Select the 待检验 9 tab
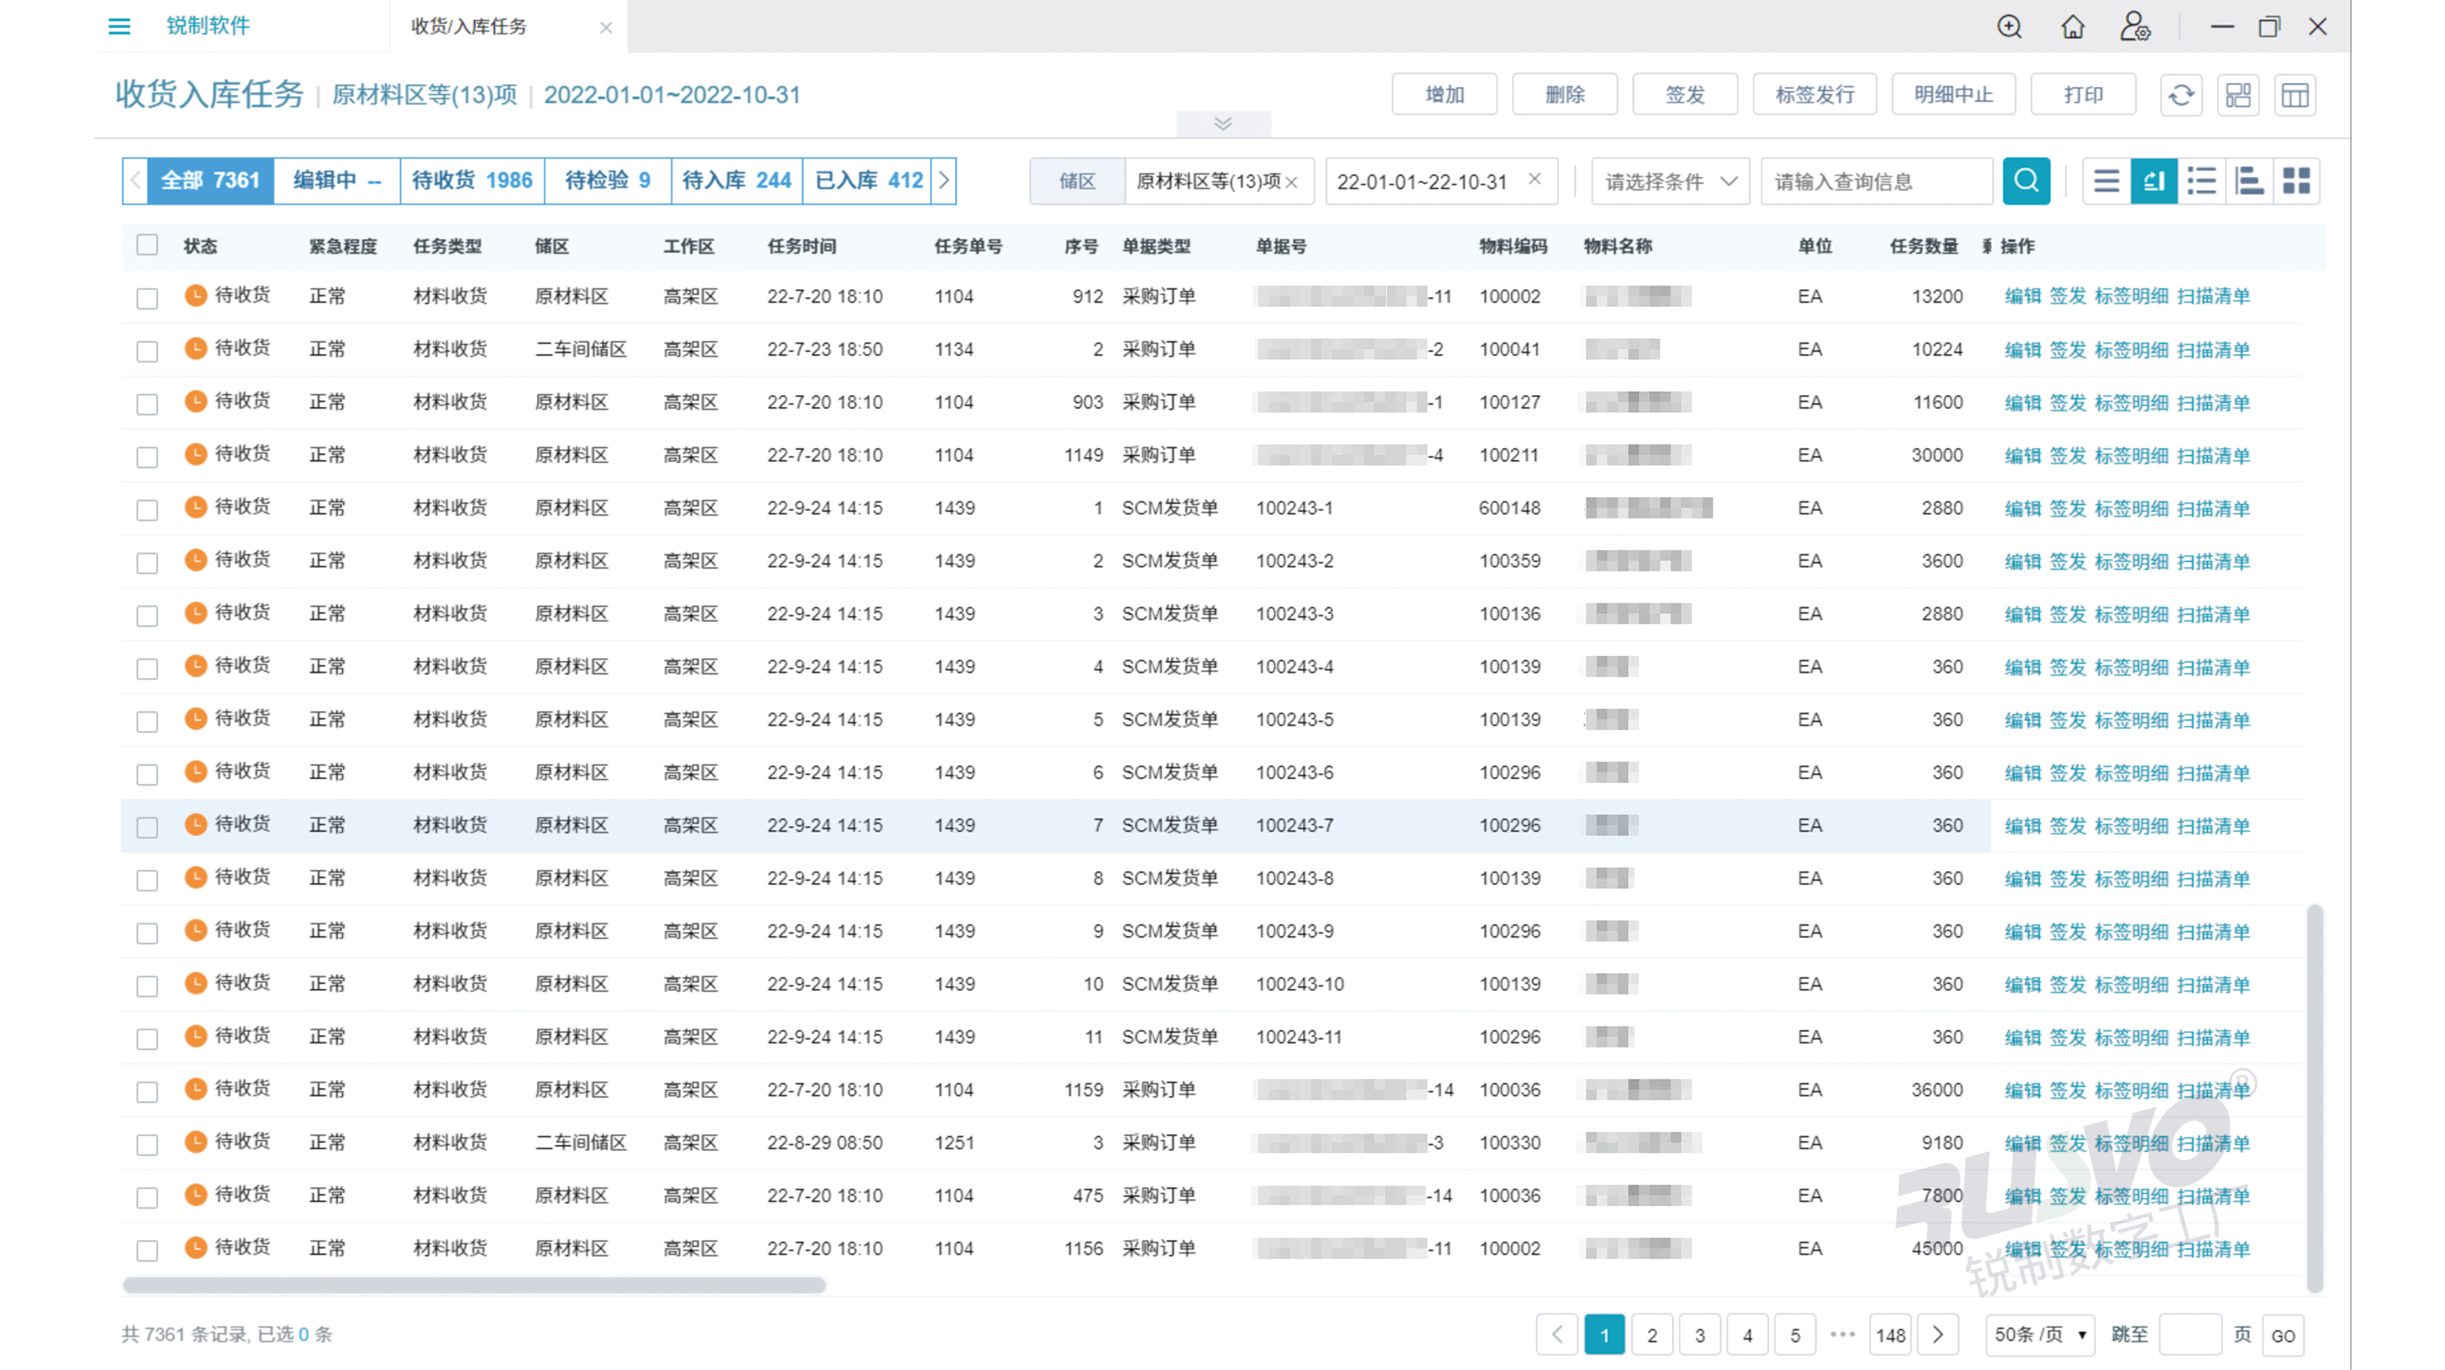 click(608, 181)
